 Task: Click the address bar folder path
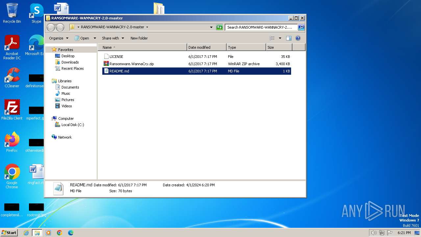coord(112,27)
